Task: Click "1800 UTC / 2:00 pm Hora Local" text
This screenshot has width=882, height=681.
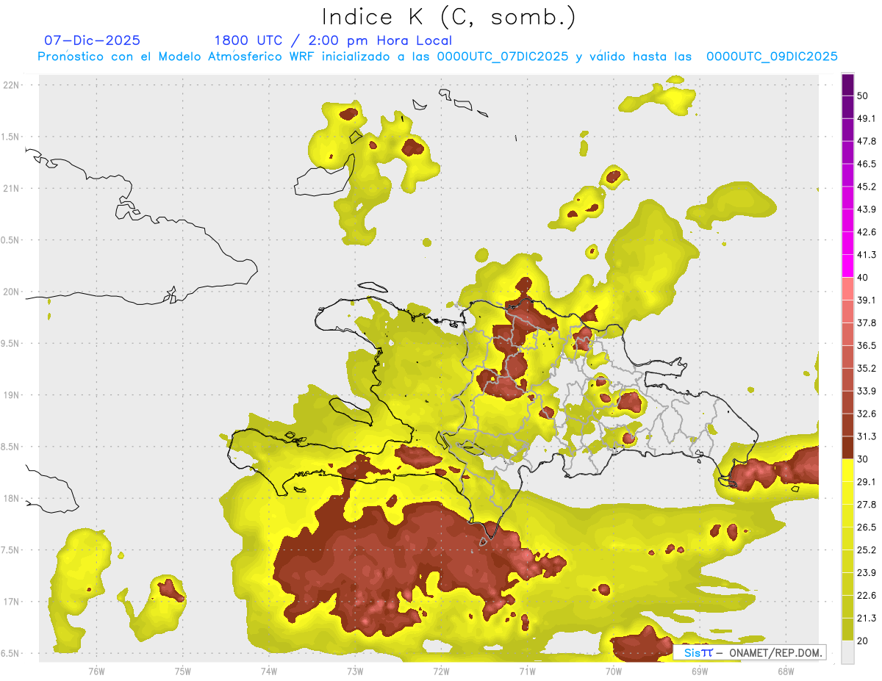Action: coord(333,40)
